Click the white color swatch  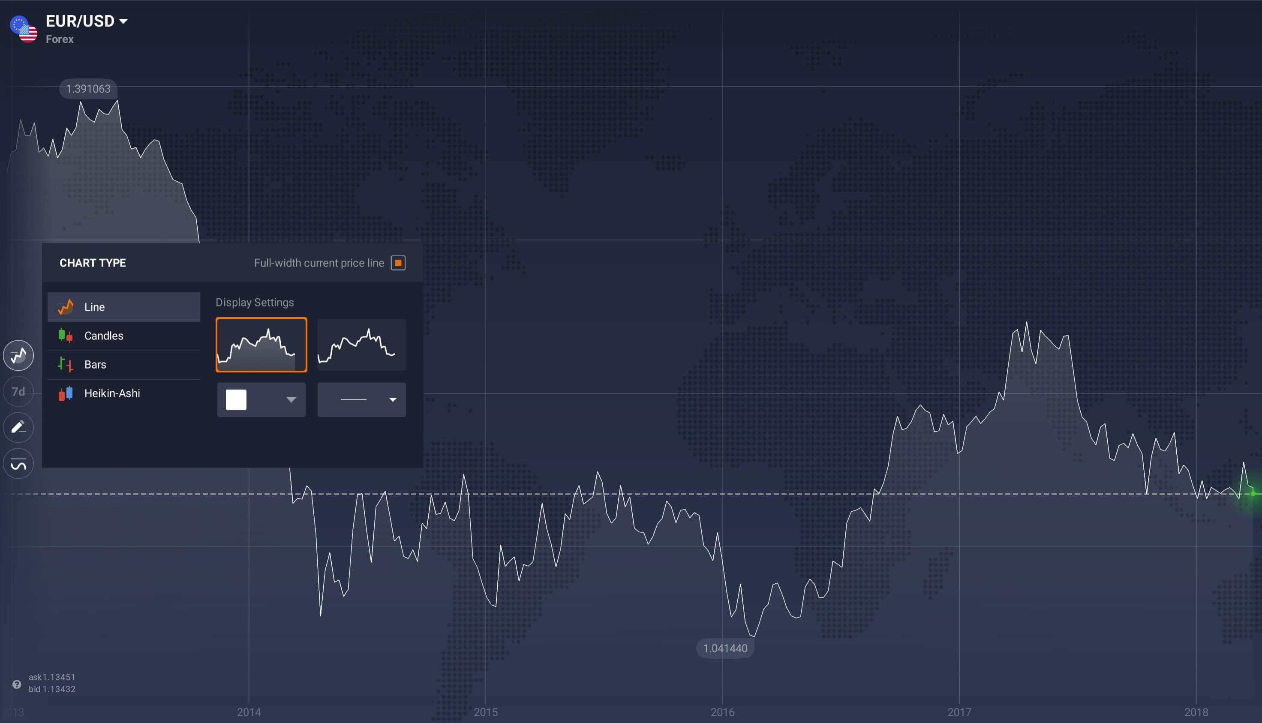click(x=237, y=400)
